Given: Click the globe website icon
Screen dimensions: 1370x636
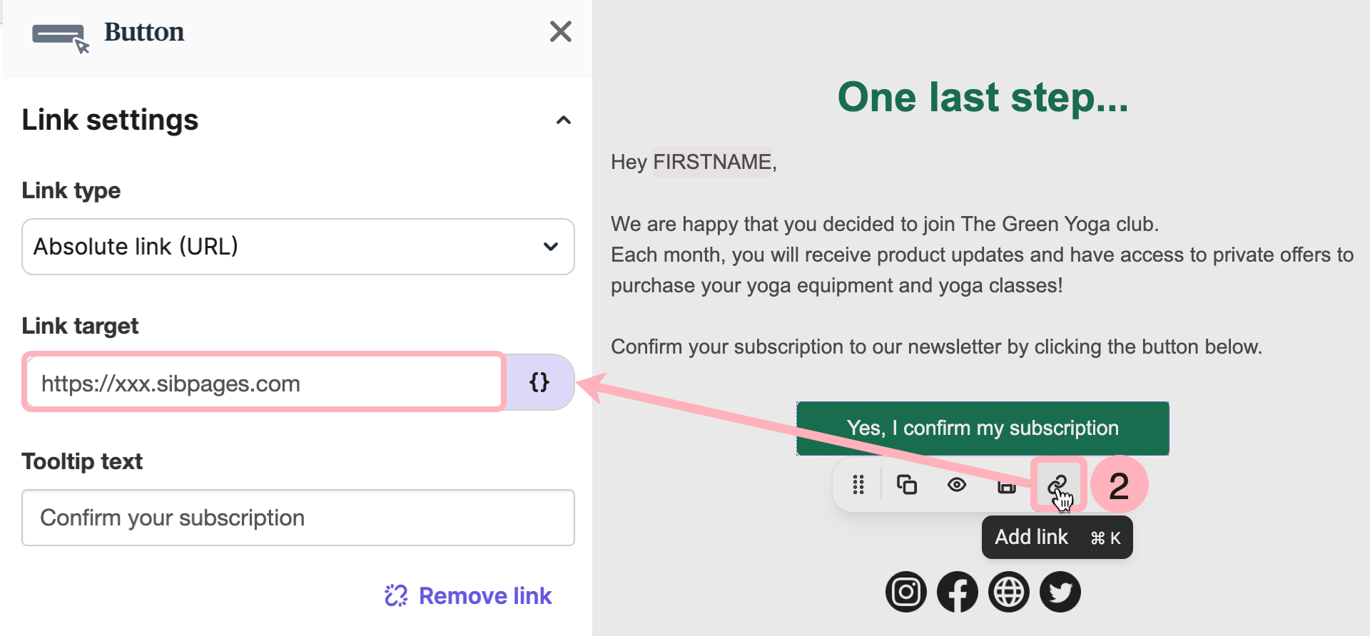Looking at the screenshot, I should click(x=1009, y=592).
